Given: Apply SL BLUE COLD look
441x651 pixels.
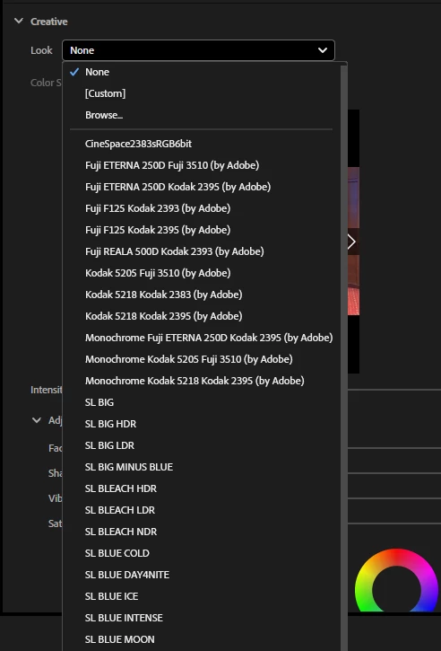Looking at the screenshot, I should pos(202,553).
